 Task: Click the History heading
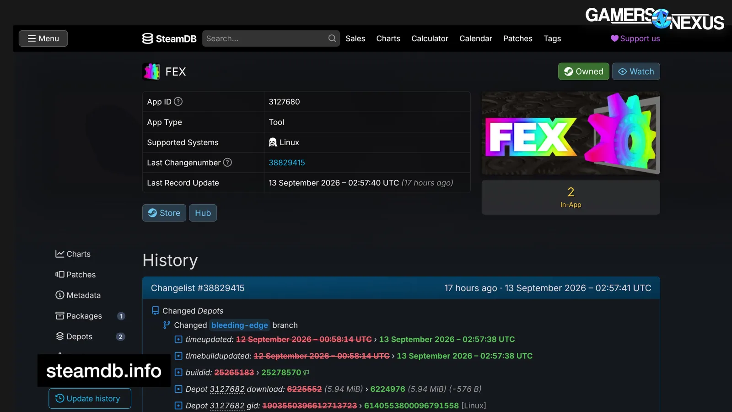[x=170, y=260]
